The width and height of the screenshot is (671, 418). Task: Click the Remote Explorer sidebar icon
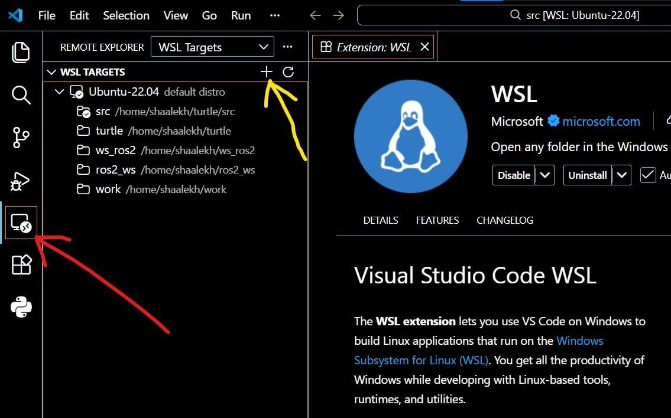coord(21,223)
